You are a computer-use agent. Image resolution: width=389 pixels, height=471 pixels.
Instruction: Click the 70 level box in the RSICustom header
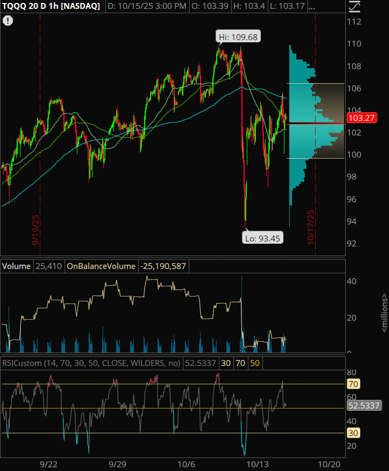point(240,363)
